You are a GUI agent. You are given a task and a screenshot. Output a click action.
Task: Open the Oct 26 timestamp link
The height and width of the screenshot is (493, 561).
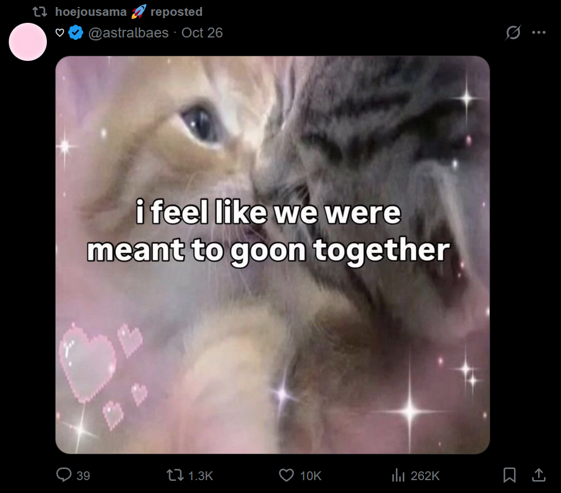202,33
